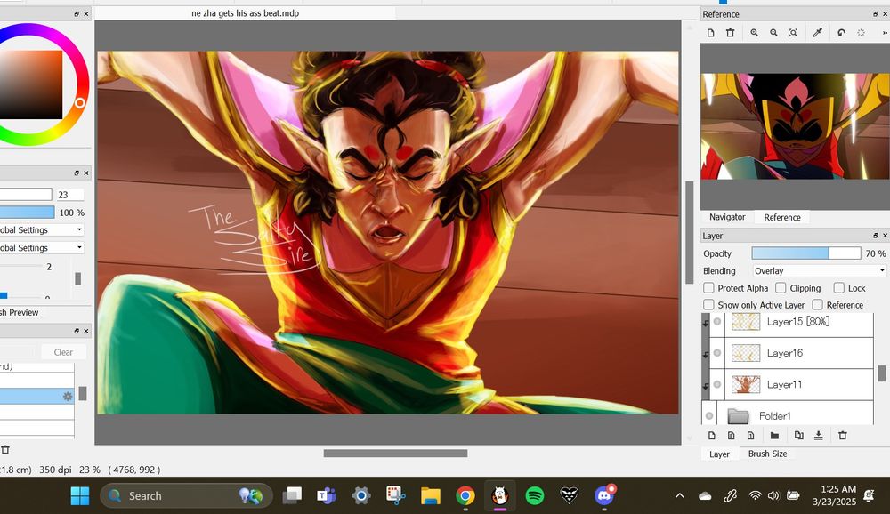Image resolution: width=890 pixels, height=514 pixels.
Task: Merge the layer down
Action: pos(819,436)
